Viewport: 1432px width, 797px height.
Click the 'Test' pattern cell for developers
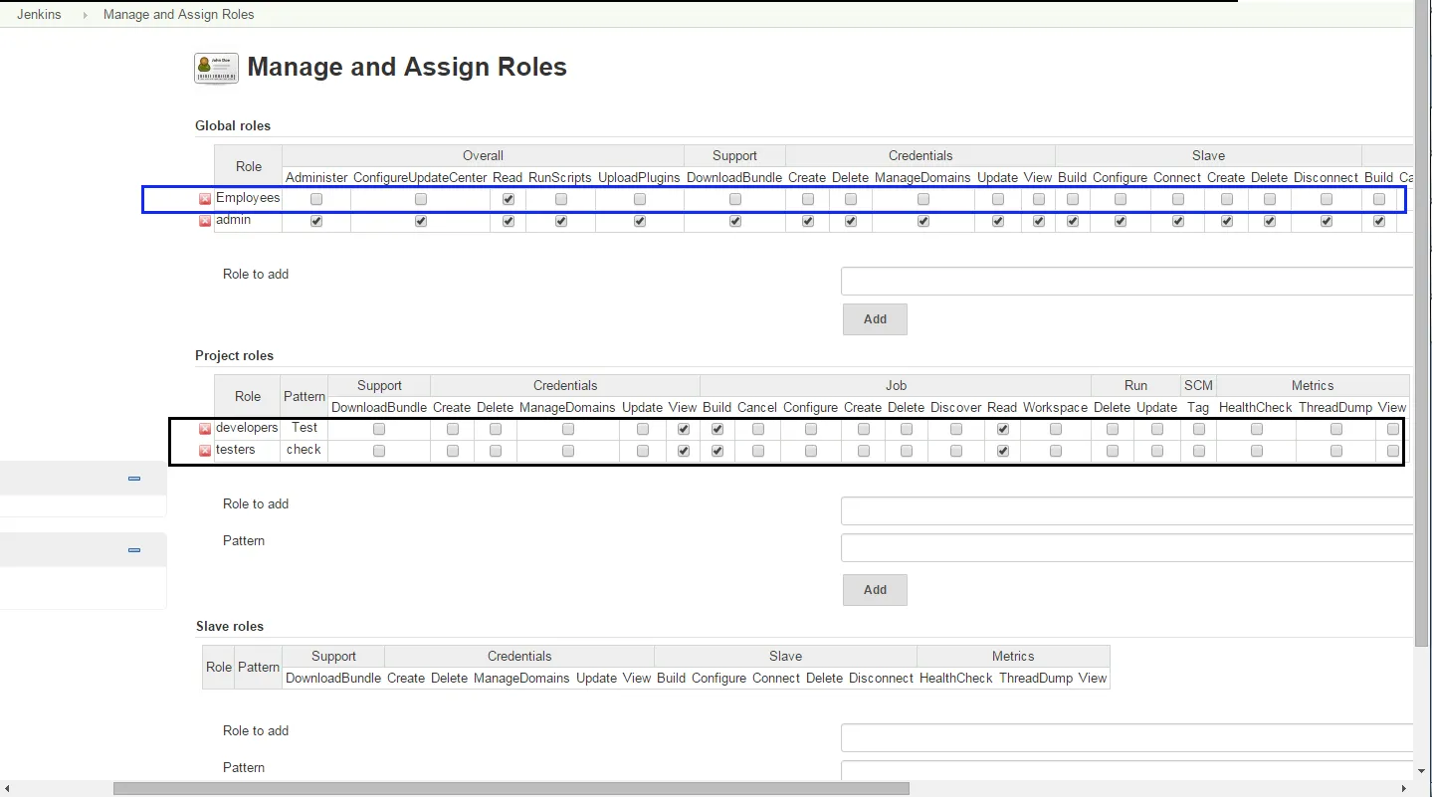pos(305,428)
